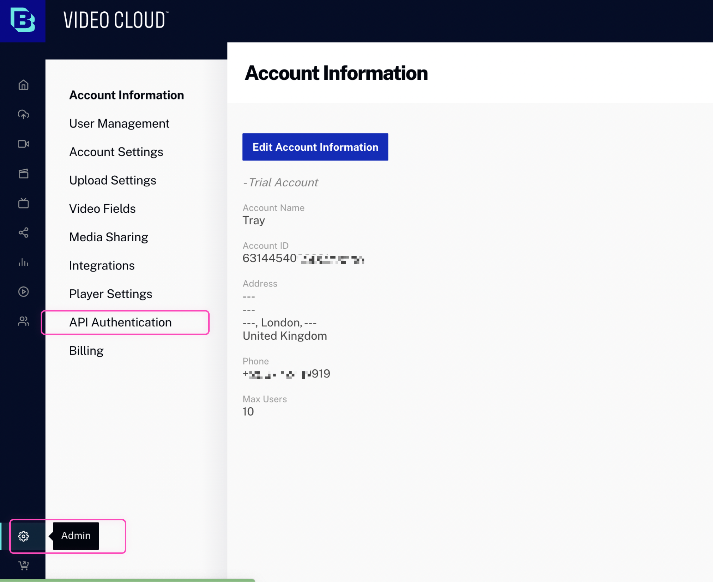Select the Social sharing icon
This screenshot has height=582, width=713.
[23, 233]
